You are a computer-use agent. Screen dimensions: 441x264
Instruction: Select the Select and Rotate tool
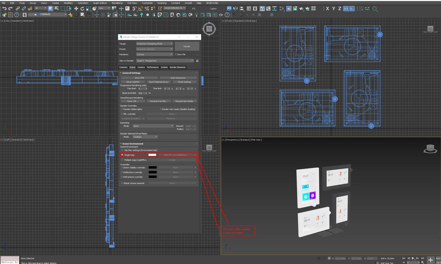(82, 9)
